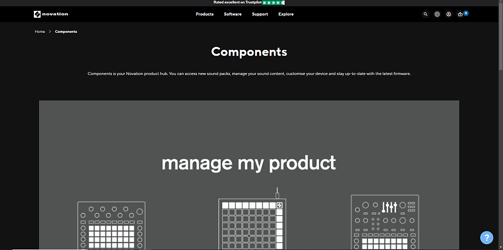The image size is (503, 250).
Task: Open the search icon in the header
Action: (425, 14)
